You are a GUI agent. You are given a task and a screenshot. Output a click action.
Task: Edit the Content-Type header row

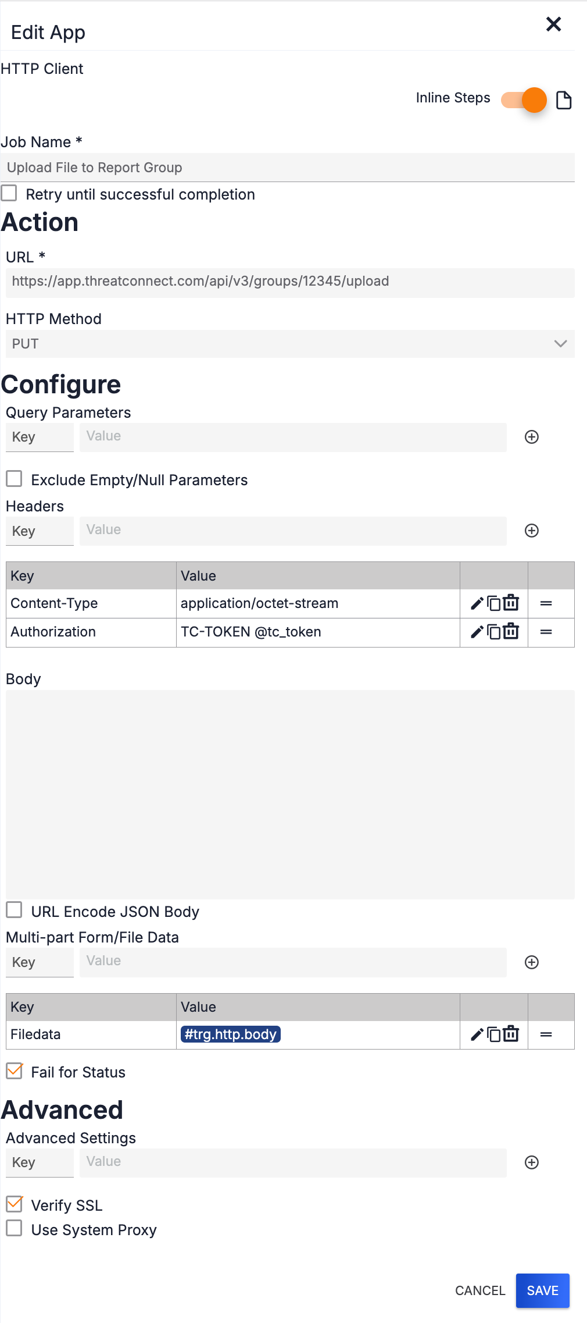tap(477, 603)
